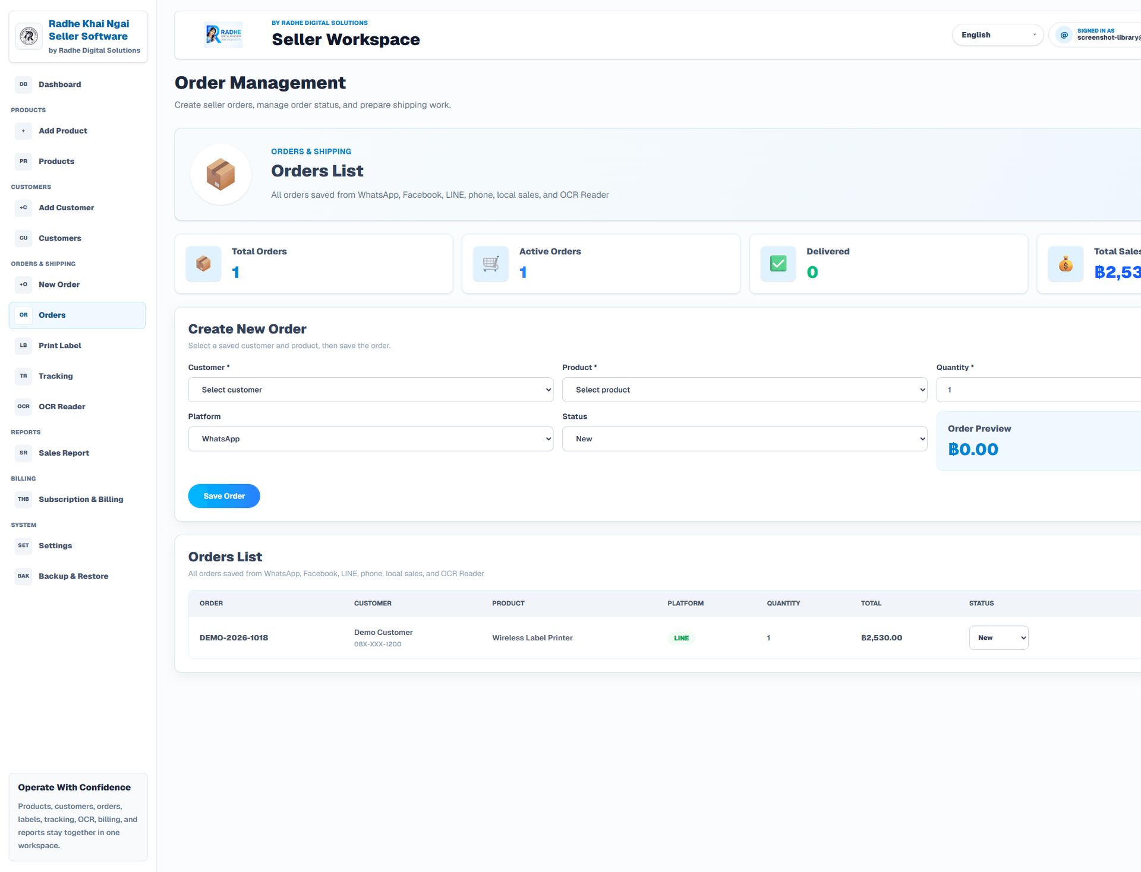
Task: Expand the Select product dropdown
Action: [x=745, y=390]
